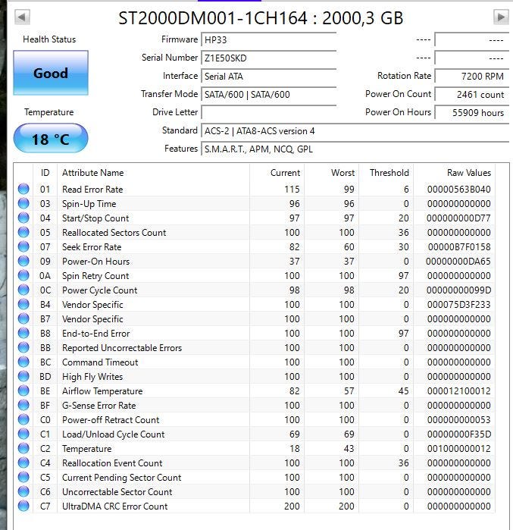
Task: Click the Threshold column header
Action: point(386,173)
